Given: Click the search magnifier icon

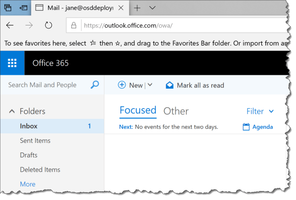Looking at the screenshot, I should (x=95, y=85).
